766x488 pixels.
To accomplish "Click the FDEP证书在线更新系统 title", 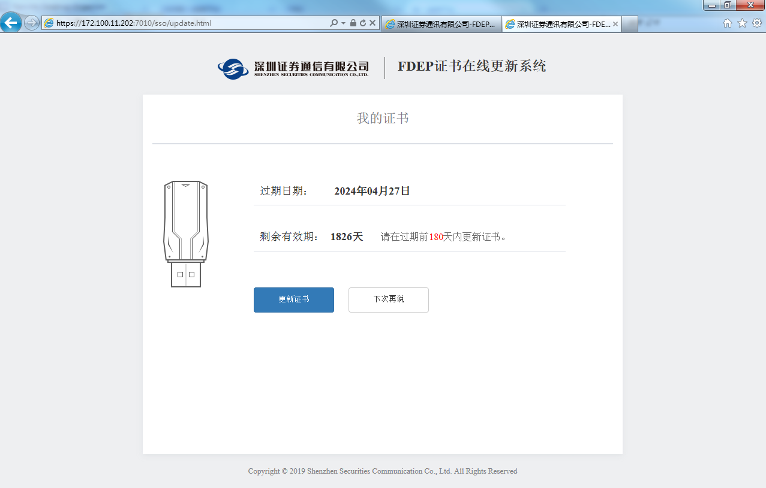I will click(x=472, y=66).
